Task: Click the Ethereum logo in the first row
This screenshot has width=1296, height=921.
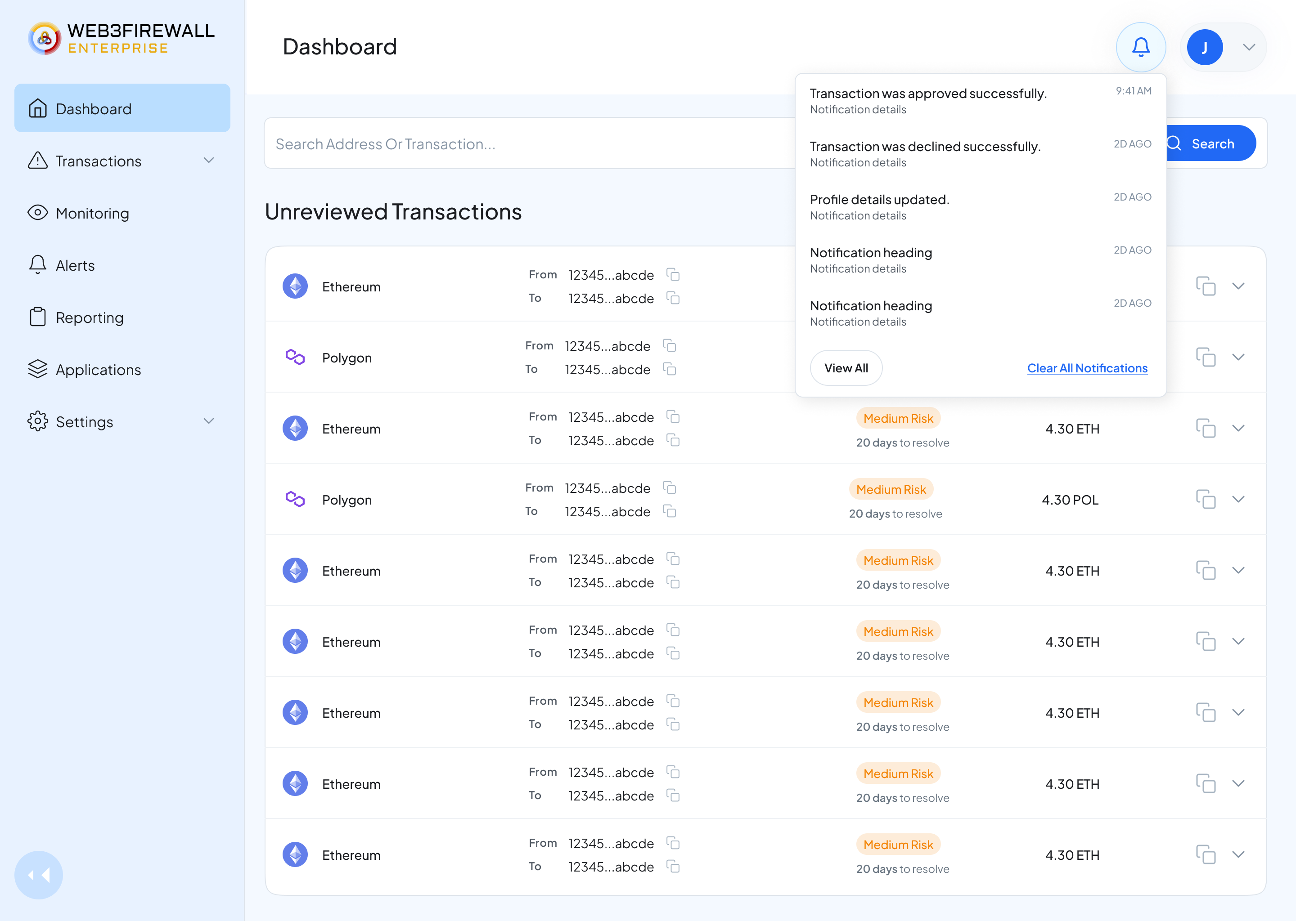Action: coord(295,286)
